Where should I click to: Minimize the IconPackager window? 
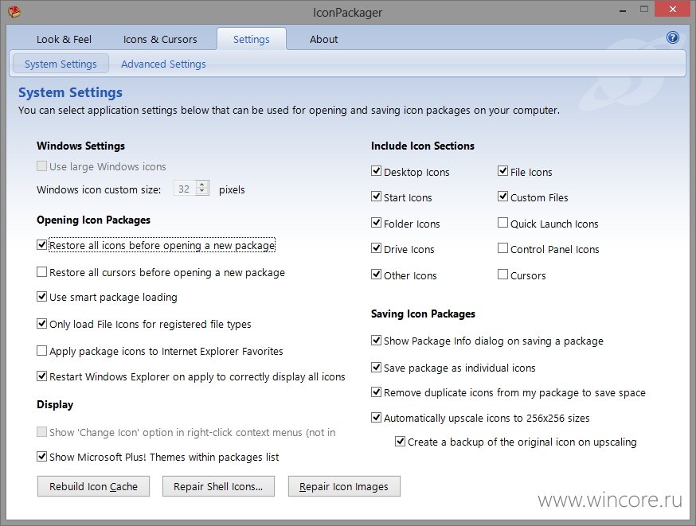tap(623, 10)
